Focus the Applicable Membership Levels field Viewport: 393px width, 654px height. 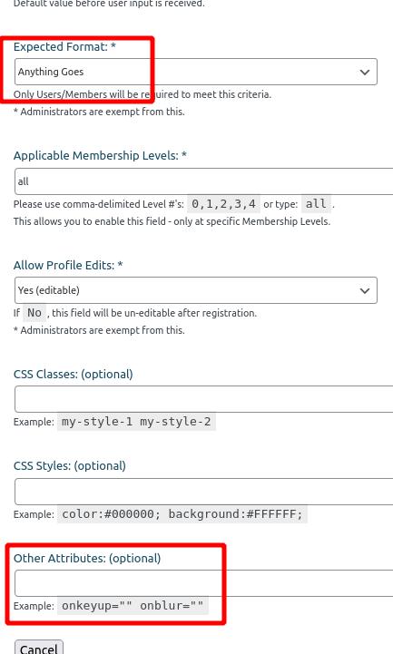(203, 181)
